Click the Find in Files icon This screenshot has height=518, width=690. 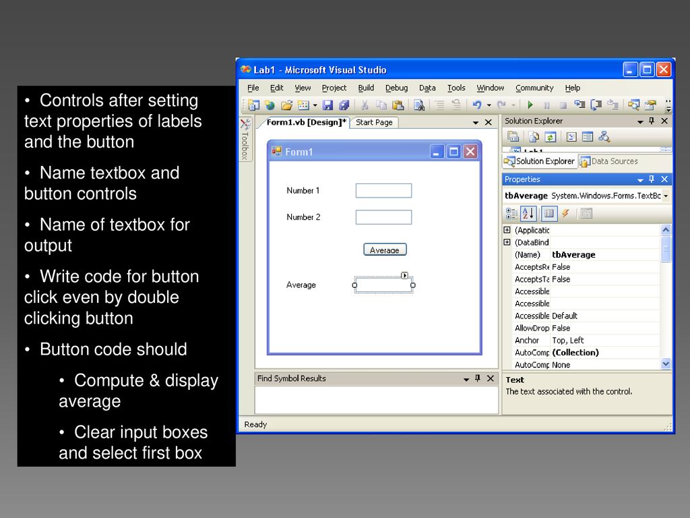(x=419, y=105)
